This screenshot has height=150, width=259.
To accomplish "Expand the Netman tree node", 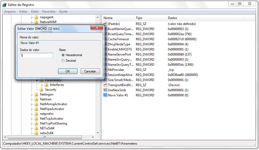I will click(x=32, y=99).
